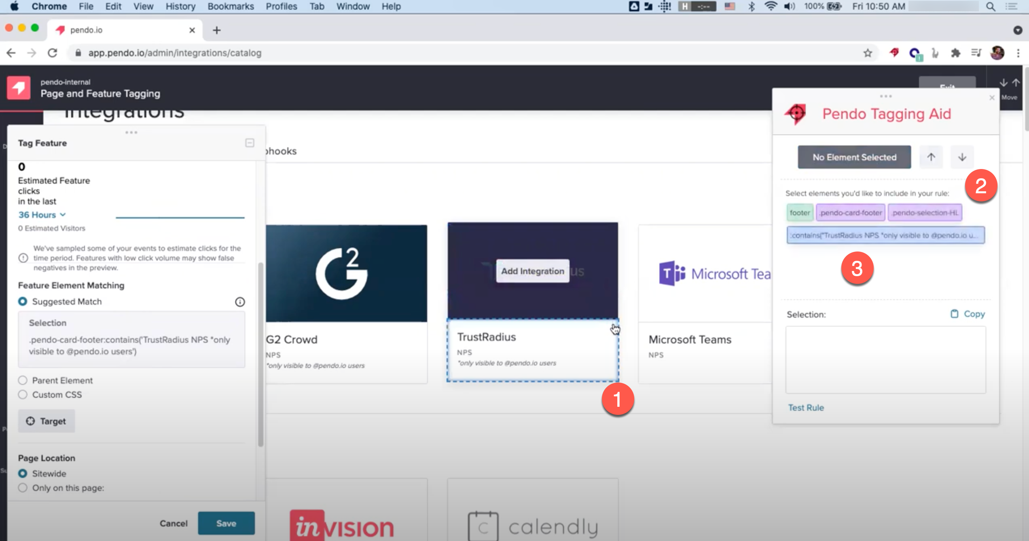Click the Pendo logo in the tagging header
Image resolution: width=1029 pixels, height=541 pixels.
pyautogui.click(x=19, y=87)
